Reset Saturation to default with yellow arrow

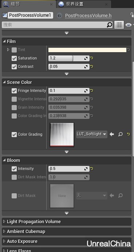92,58
